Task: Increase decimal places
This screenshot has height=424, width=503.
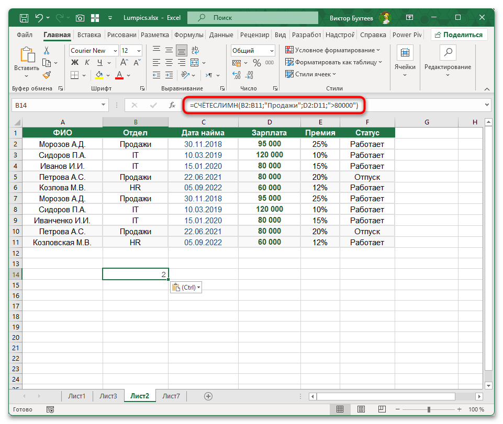Action: (237, 75)
